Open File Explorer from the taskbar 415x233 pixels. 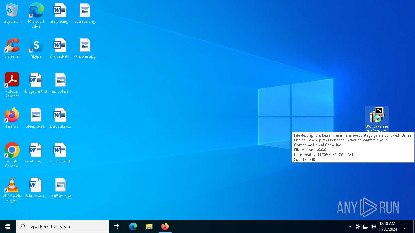pos(149,227)
